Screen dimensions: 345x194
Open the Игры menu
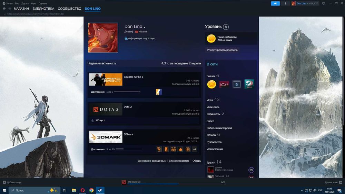(33, 3)
